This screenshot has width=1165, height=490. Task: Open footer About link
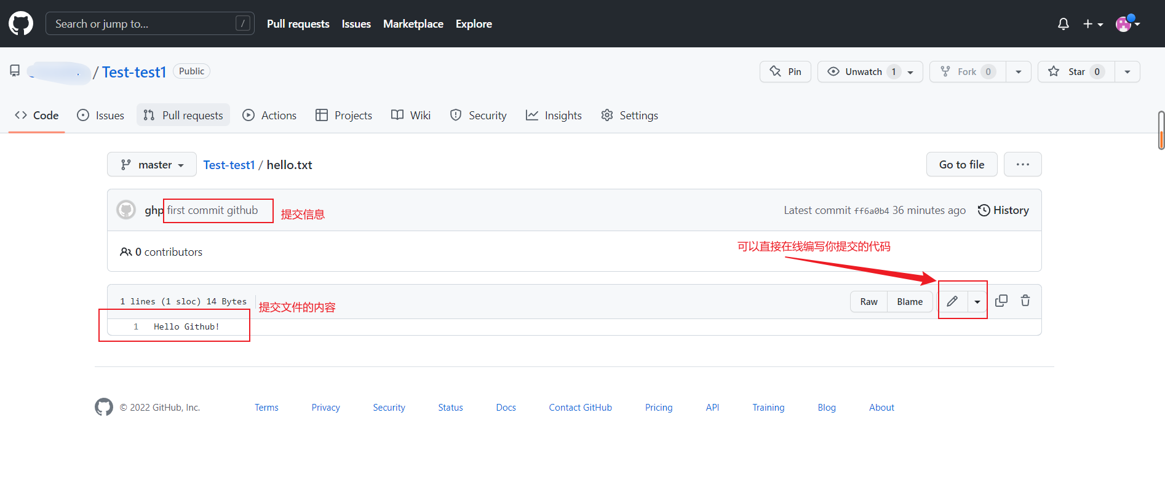[881, 408]
